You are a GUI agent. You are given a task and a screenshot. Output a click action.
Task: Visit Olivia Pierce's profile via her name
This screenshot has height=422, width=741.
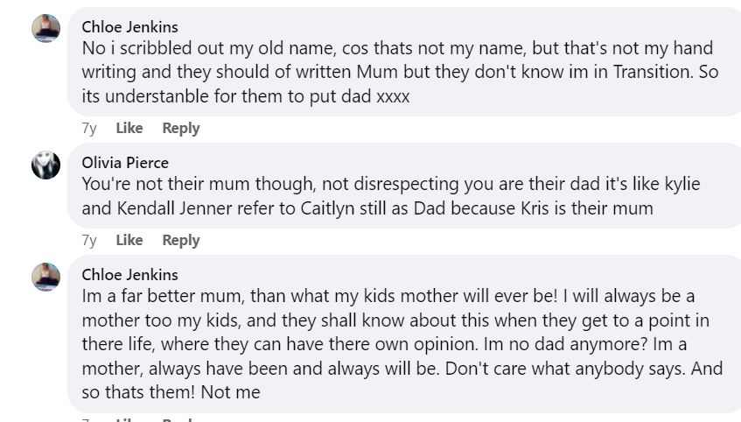coord(125,163)
